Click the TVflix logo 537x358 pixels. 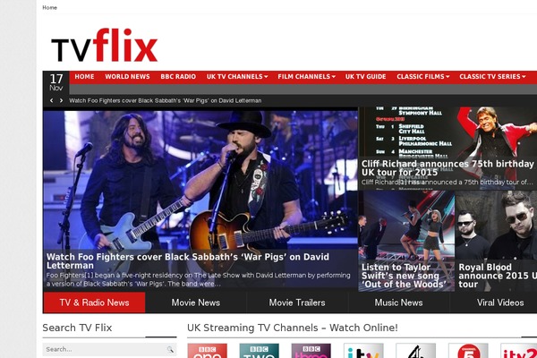pos(104,46)
